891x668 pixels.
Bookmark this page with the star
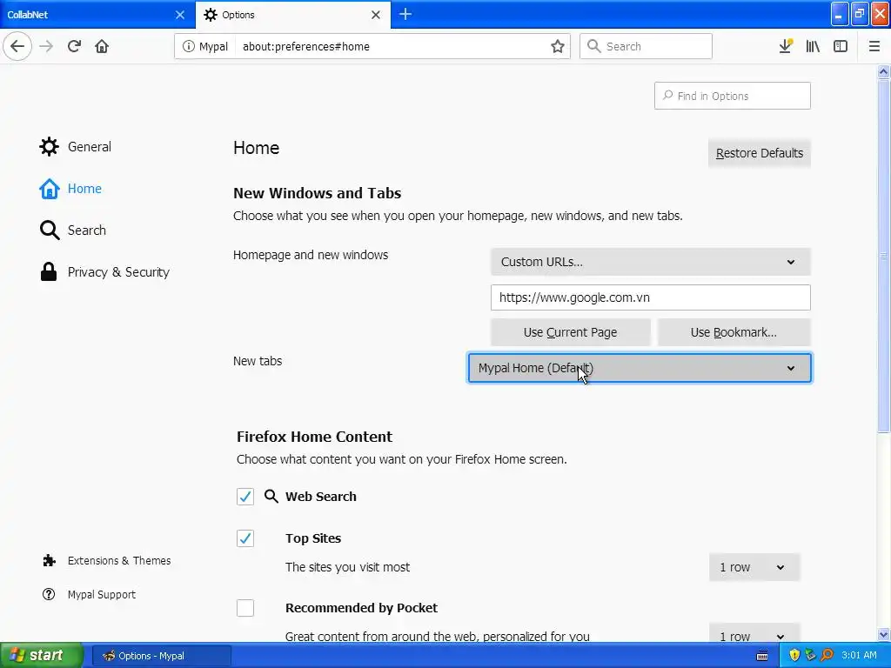tap(557, 46)
